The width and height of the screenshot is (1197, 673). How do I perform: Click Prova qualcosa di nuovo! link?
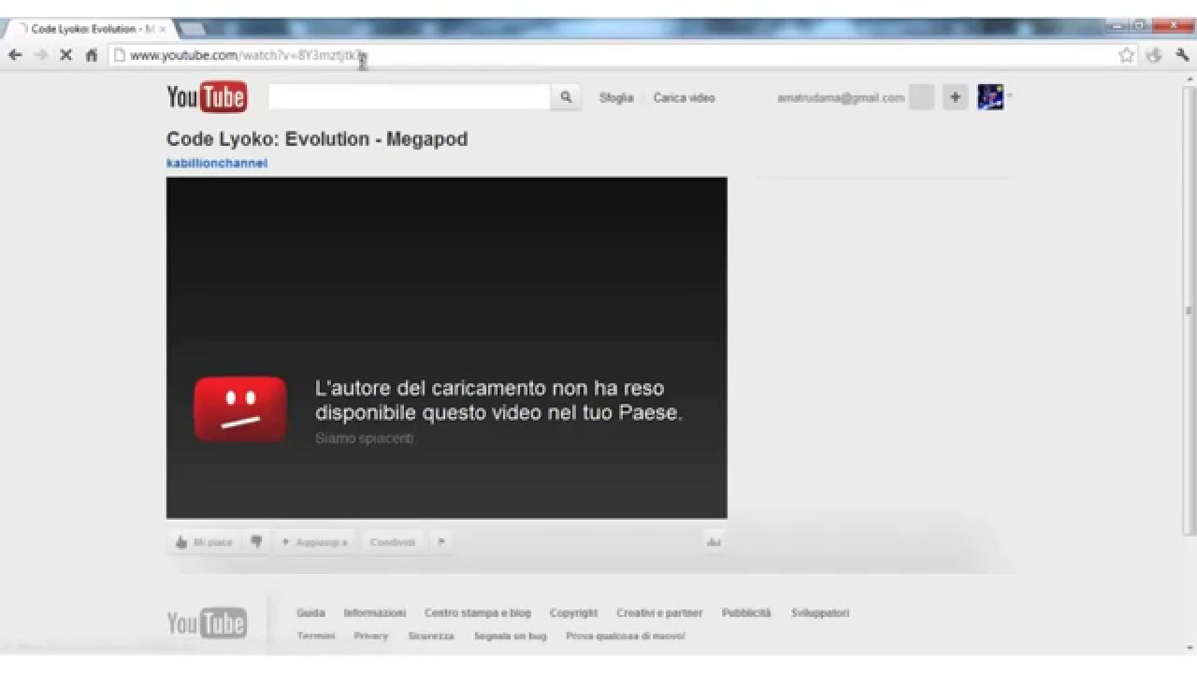[626, 636]
